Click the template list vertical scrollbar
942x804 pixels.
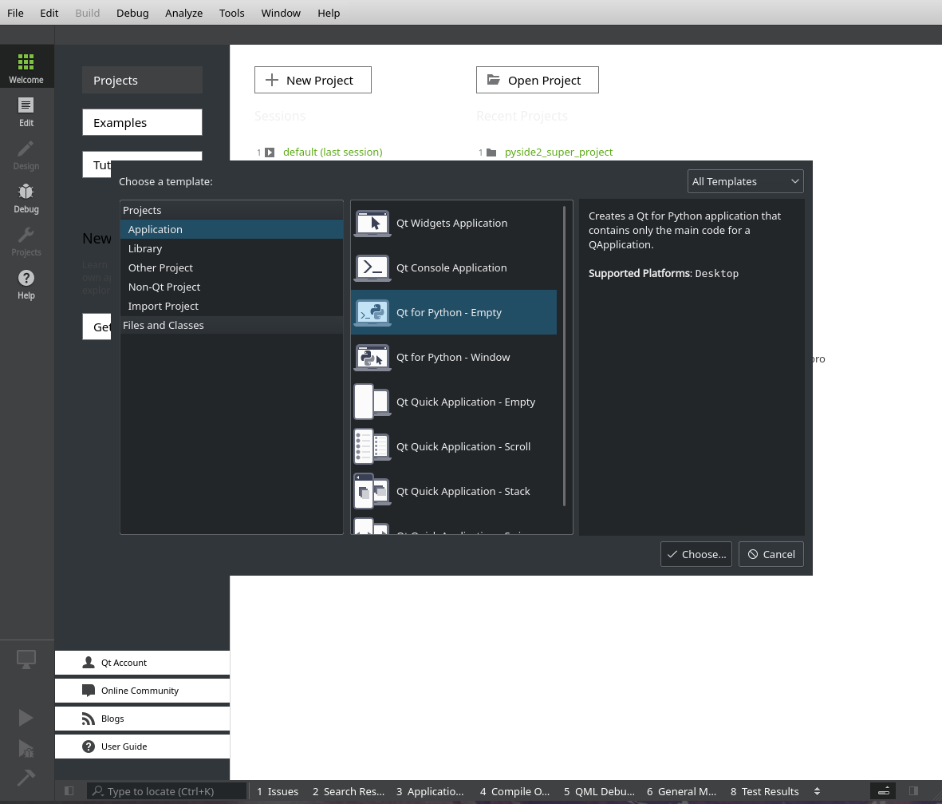click(564, 356)
